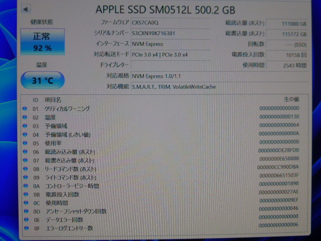Click raw value 000000000009EF

(279, 200)
